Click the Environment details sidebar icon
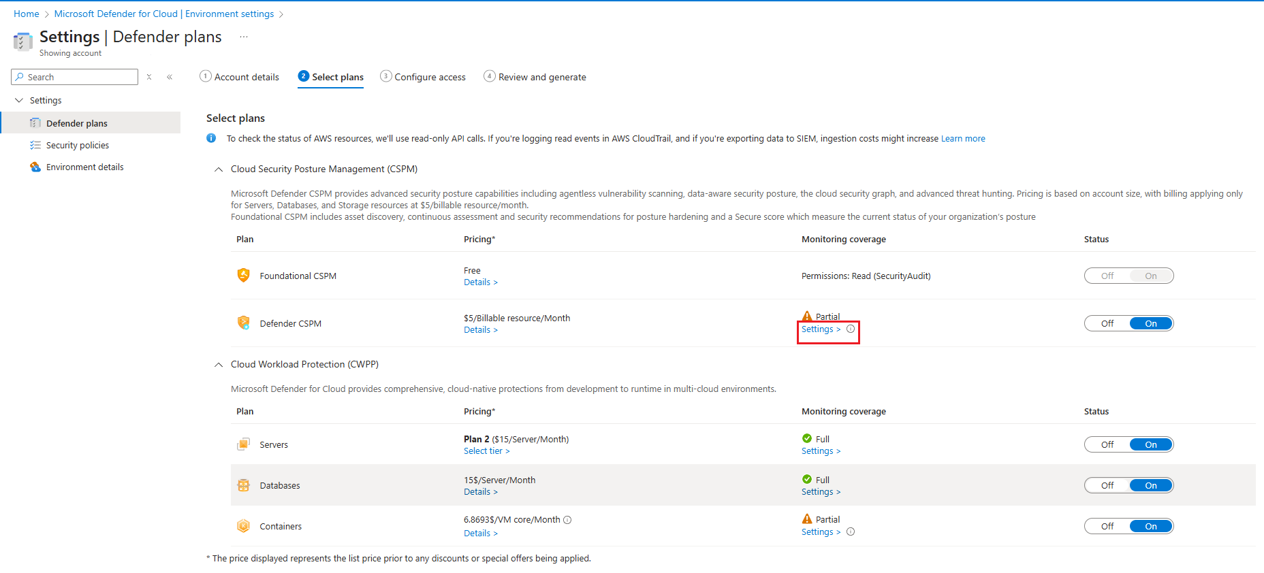 (x=35, y=167)
